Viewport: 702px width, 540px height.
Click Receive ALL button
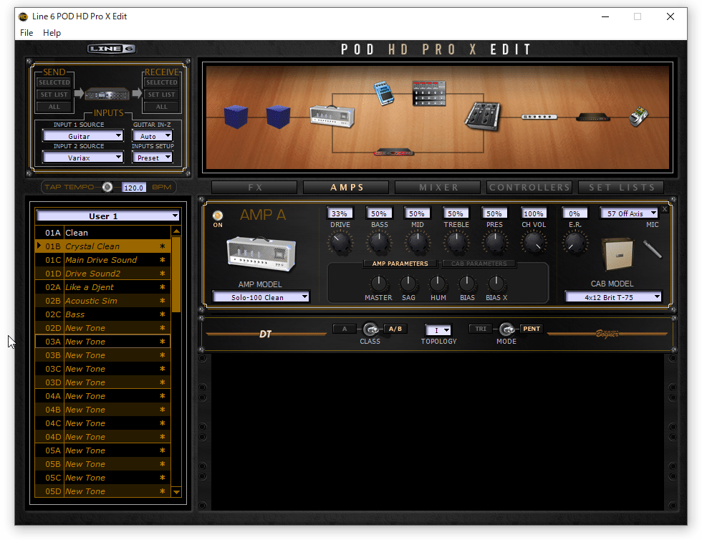pos(162,107)
